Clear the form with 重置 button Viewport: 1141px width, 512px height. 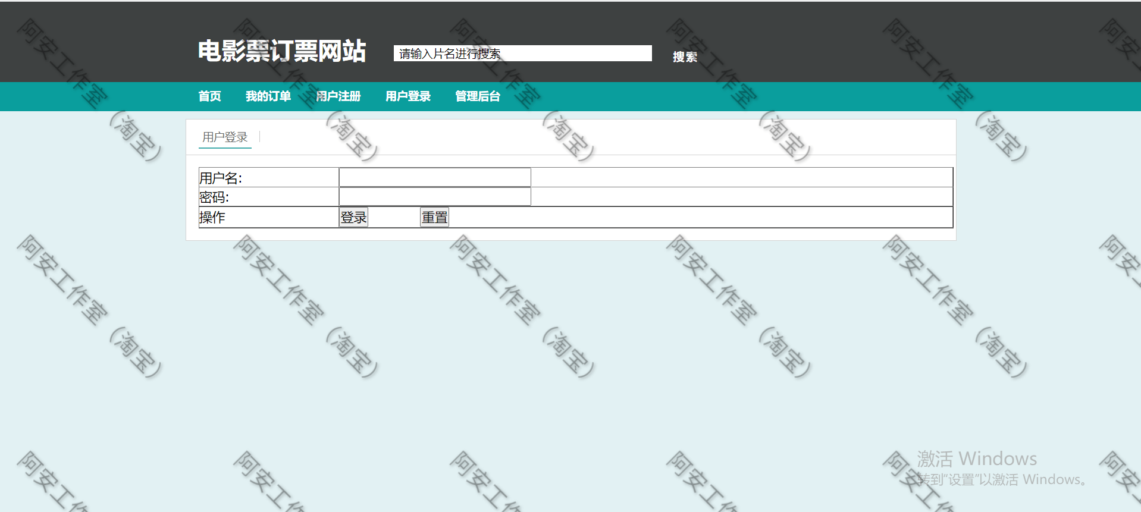coord(434,218)
